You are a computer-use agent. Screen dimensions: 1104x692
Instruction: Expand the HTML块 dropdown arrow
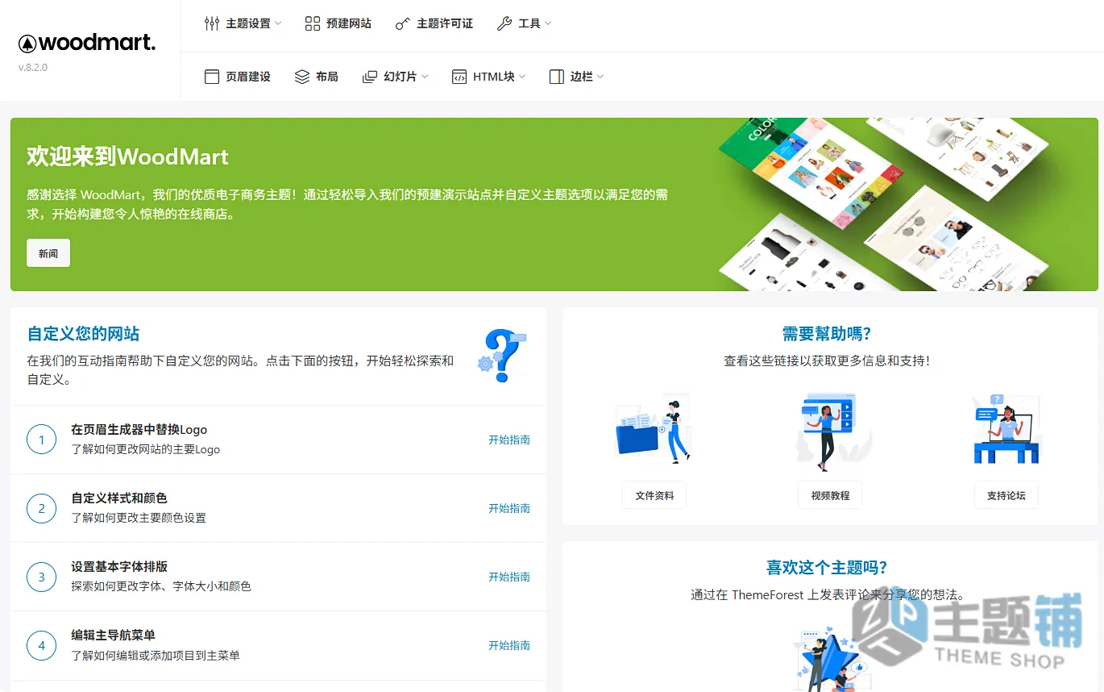coord(522,77)
